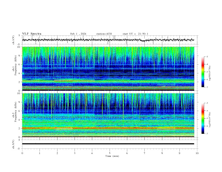
Task: Click the time axis tick label "10"
Action: coord(197,153)
